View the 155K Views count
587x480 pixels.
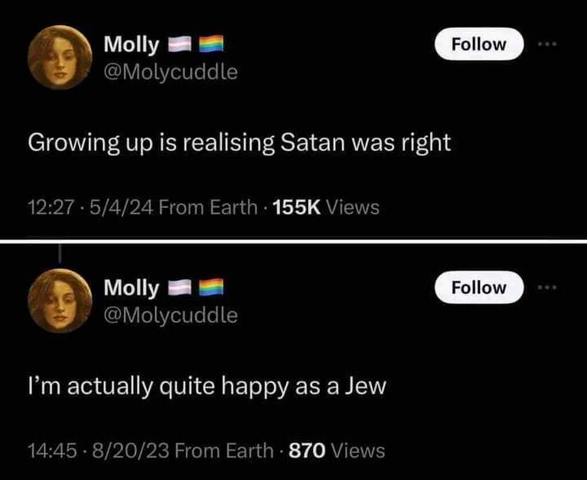(x=324, y=207)
